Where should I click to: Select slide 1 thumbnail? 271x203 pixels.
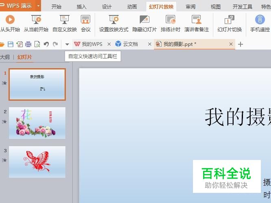point(37,84)
